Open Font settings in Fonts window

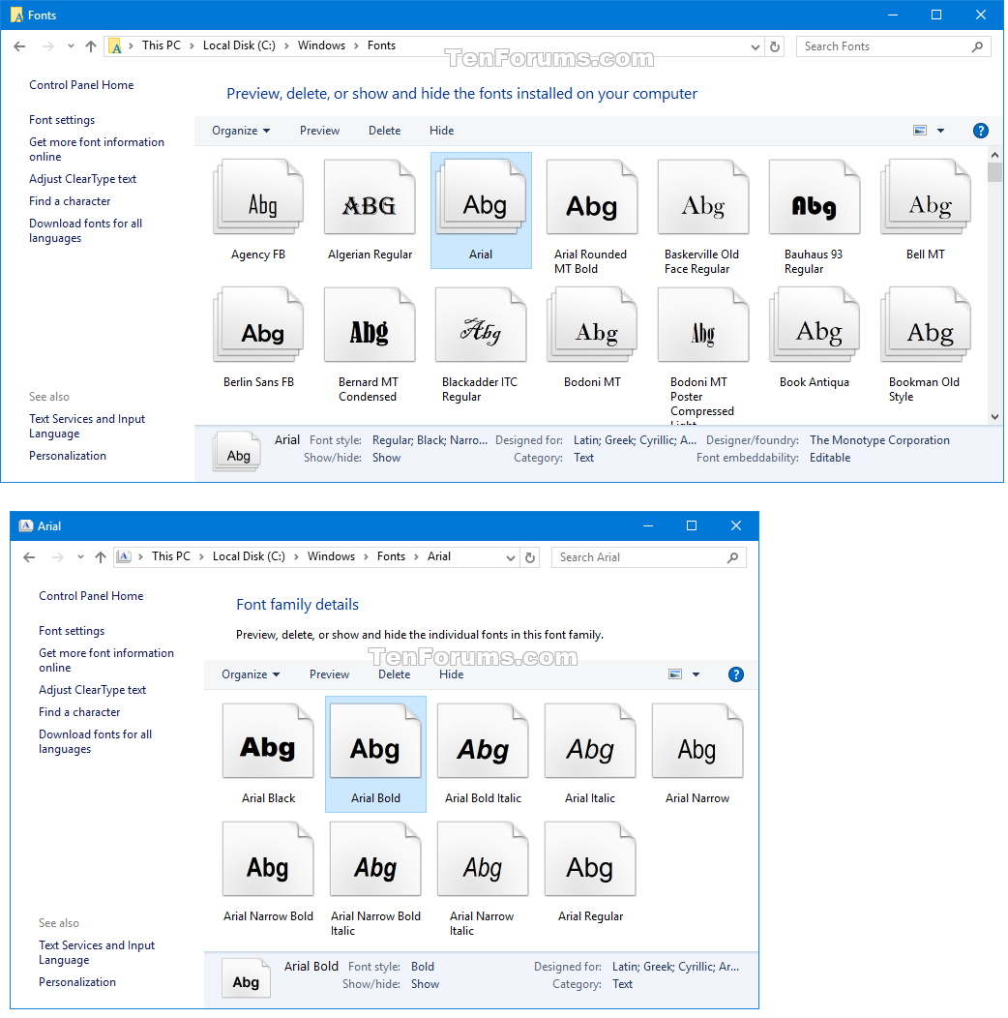tap(62, 120)
